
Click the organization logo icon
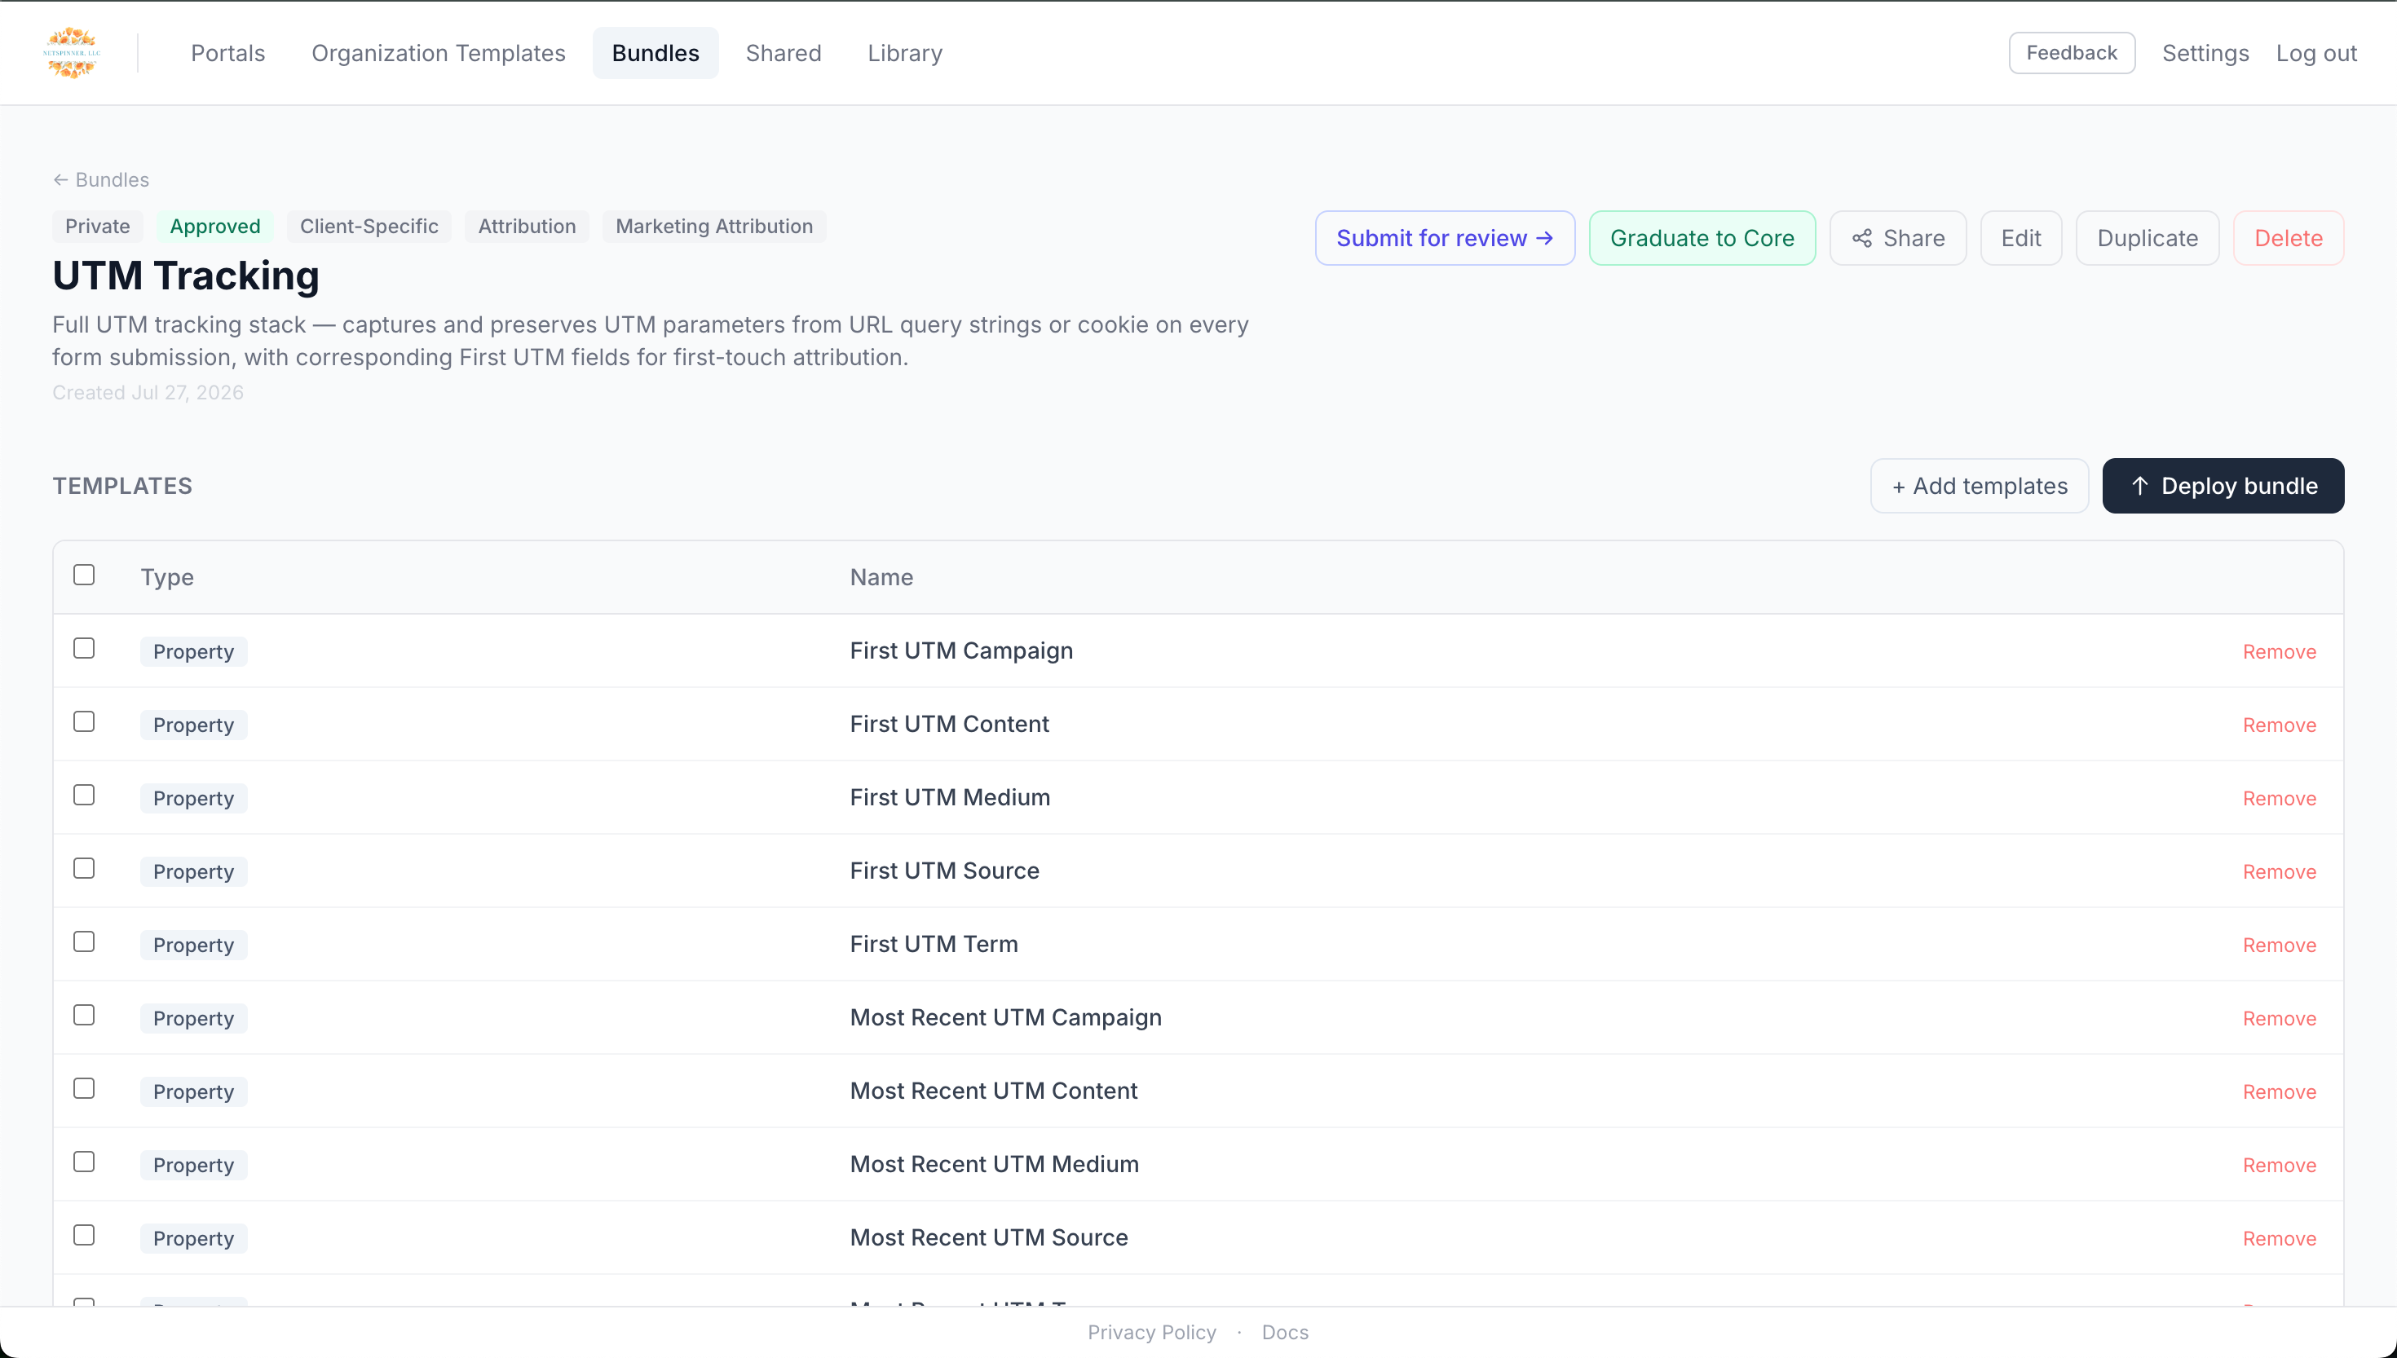coord(72,53)
